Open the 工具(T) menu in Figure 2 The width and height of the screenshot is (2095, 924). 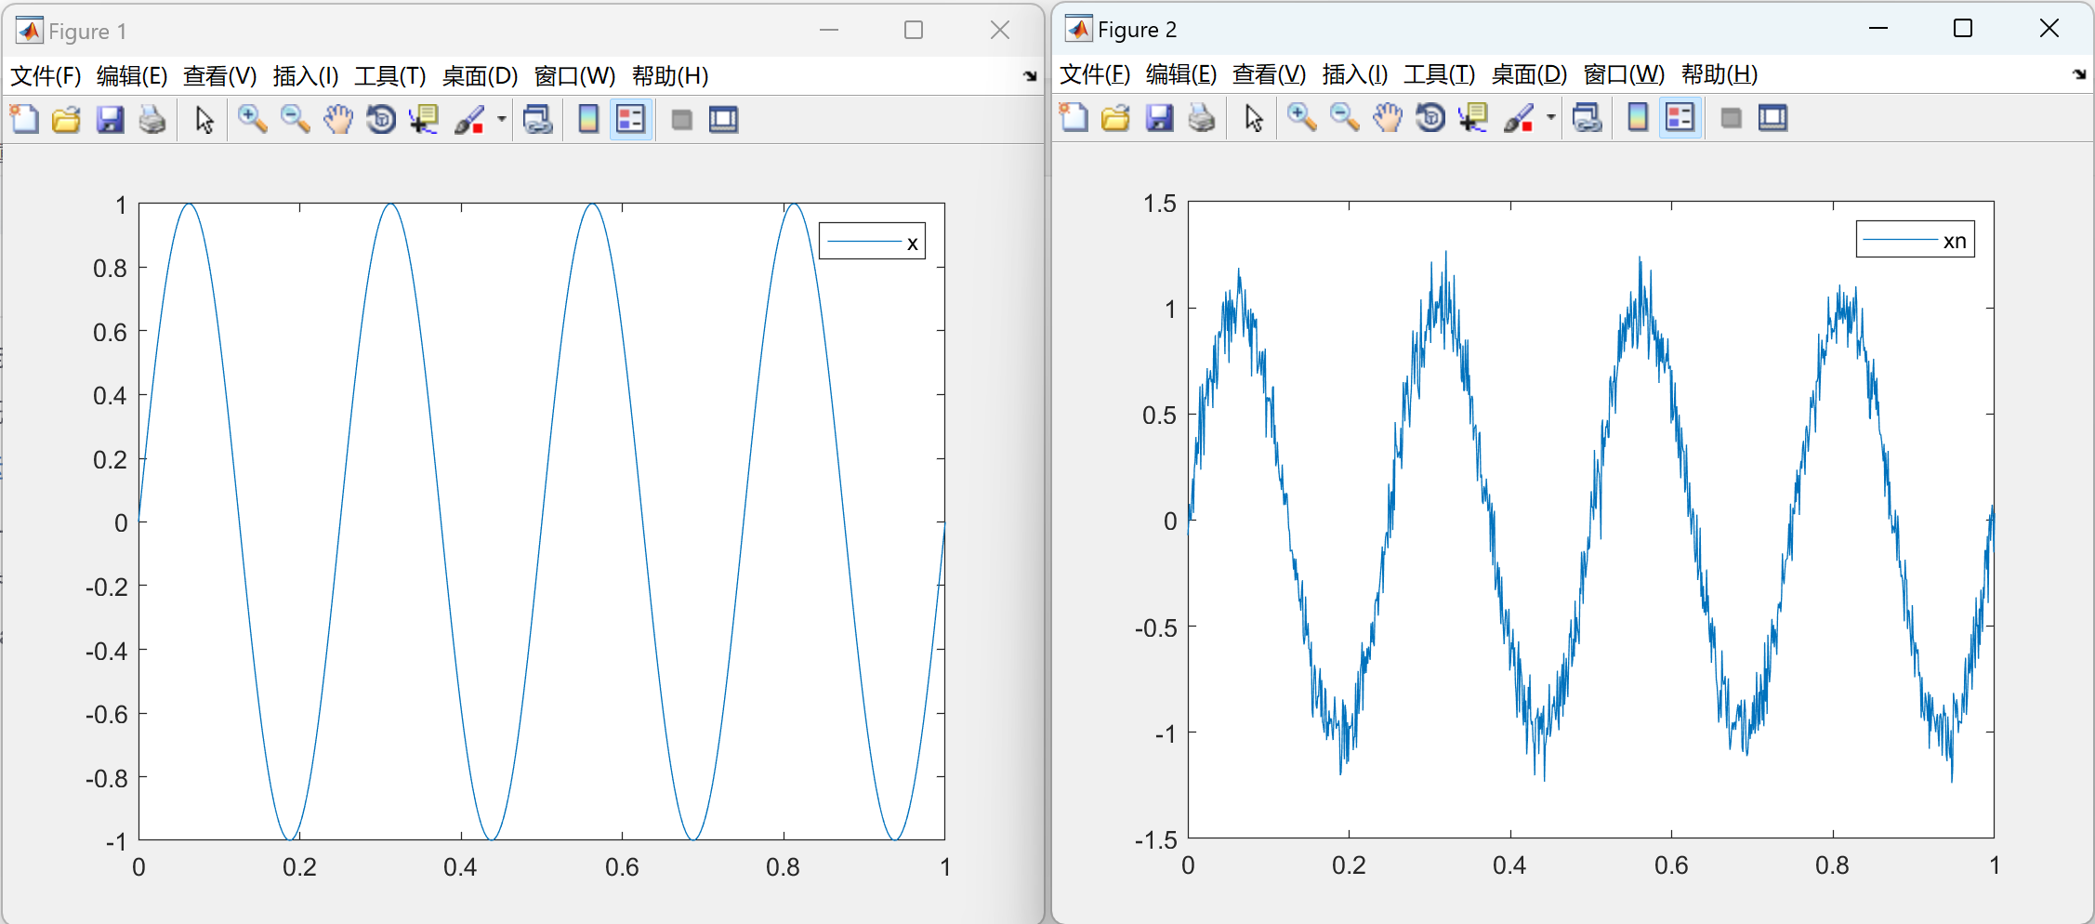pos(1438,75)
